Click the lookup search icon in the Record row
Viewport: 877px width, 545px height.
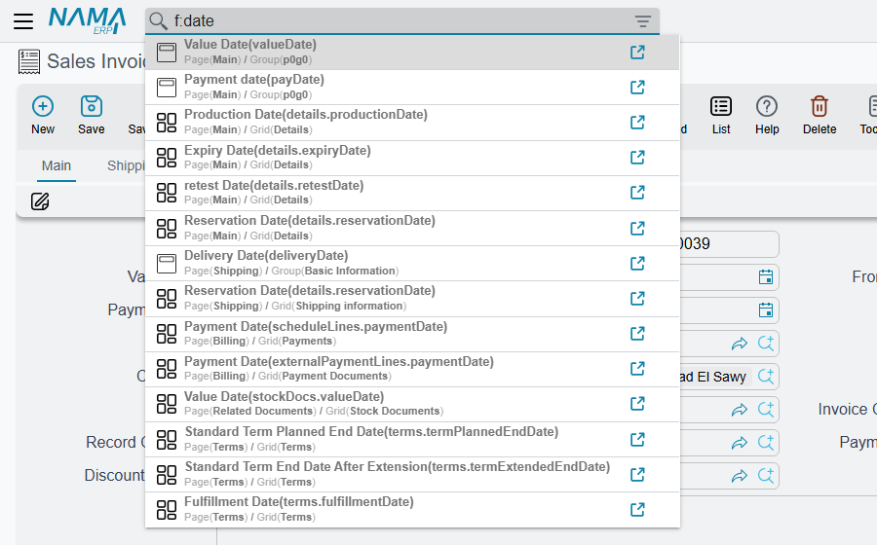click(x=766, y=443)
